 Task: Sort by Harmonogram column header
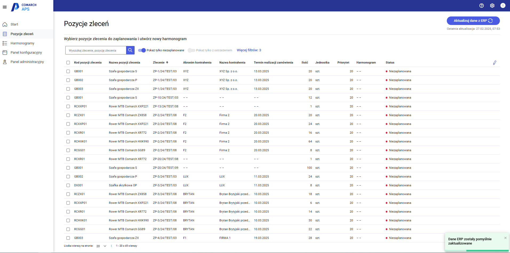366,62
